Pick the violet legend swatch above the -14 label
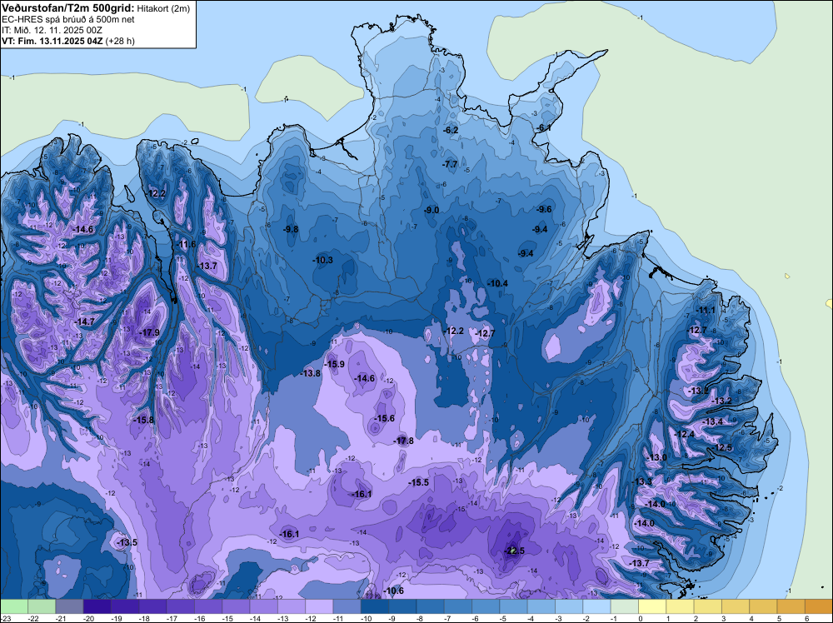 (263, 606)
